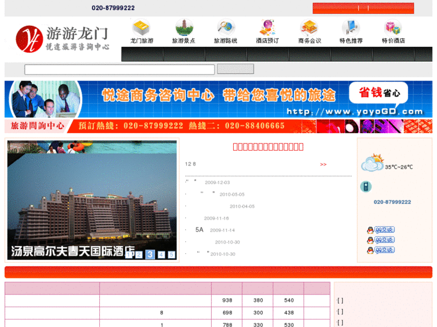Click the gray search submit button
The image size is (437, 327).
(x=236, y=69)
